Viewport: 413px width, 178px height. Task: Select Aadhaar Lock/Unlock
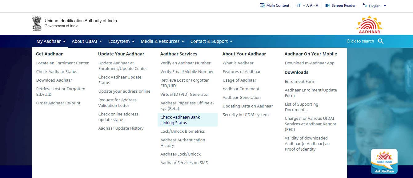181,154
